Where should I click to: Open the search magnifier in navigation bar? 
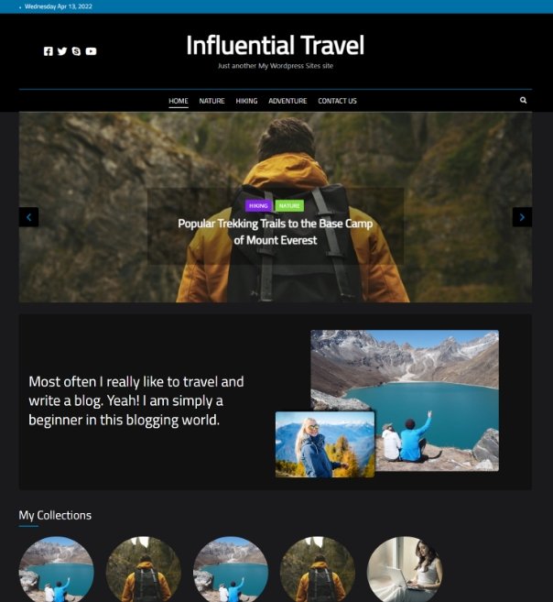click(x=523, y=100)
